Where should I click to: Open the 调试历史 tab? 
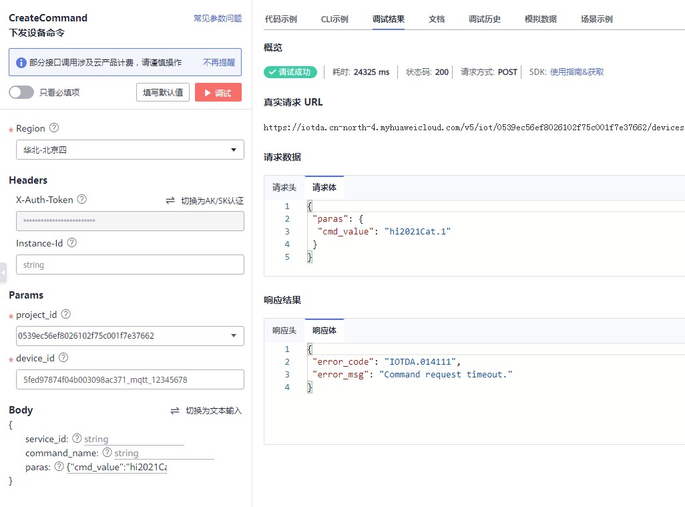tap(485, 19)
